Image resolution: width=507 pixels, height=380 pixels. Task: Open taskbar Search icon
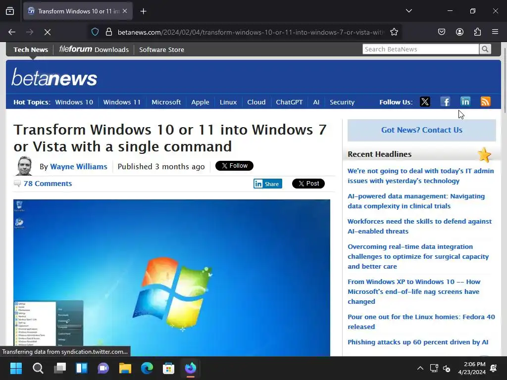click(x=38, y=368)
